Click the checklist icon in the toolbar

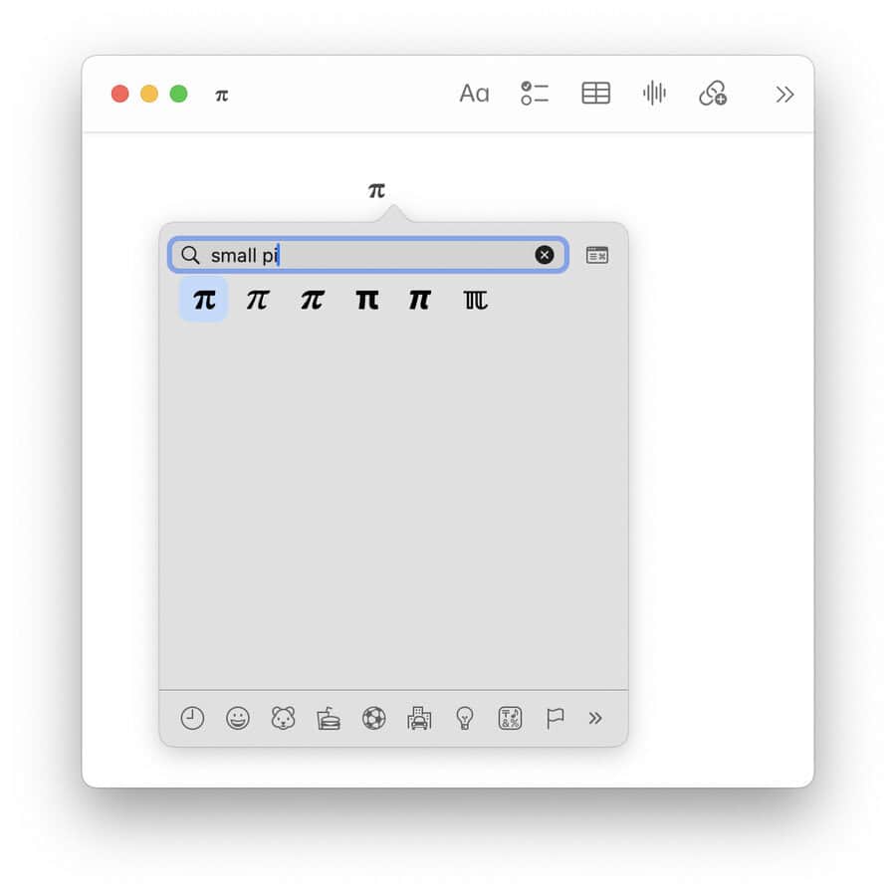pos(534,93)
